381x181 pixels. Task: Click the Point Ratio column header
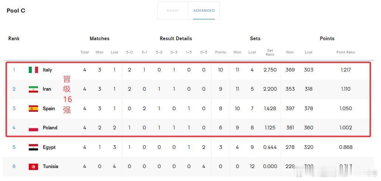click(x=346, y=52)
